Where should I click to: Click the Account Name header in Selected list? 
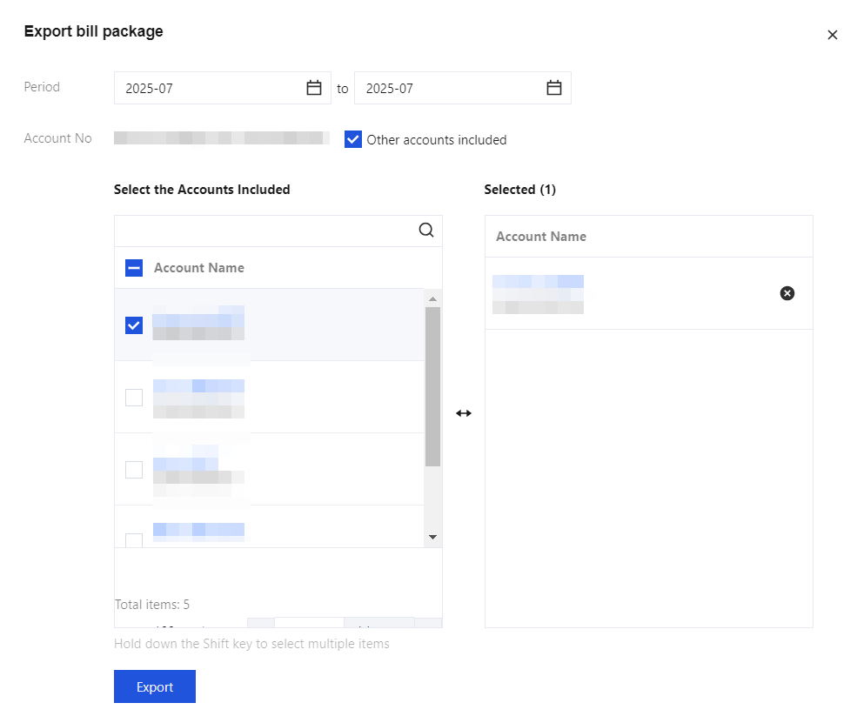tap(541, 237)
